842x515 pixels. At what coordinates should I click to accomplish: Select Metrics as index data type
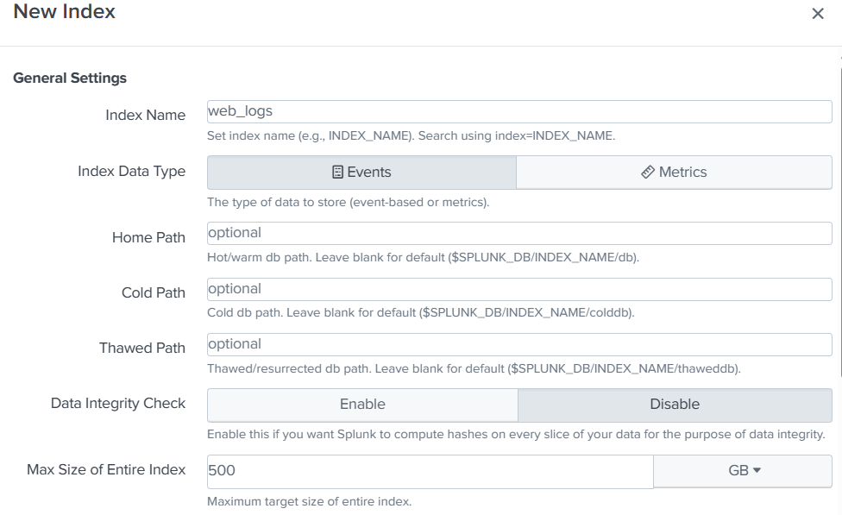(x=674, y=173)
